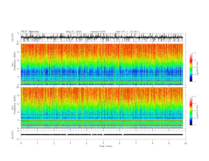This screenshot has width=209, height=161.
Task: Click the ch.2 PSD color scale bar
Action: 191,111
